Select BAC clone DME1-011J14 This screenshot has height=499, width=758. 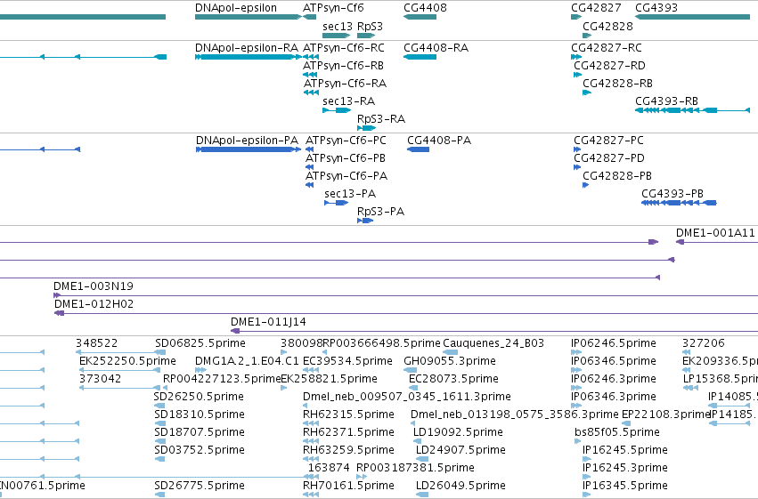[x=268, y=322]
